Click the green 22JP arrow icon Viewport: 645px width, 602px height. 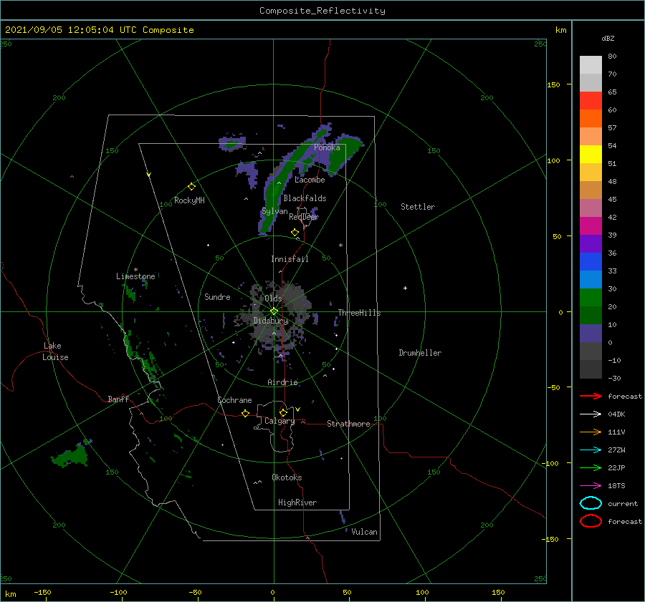[591, 467]
